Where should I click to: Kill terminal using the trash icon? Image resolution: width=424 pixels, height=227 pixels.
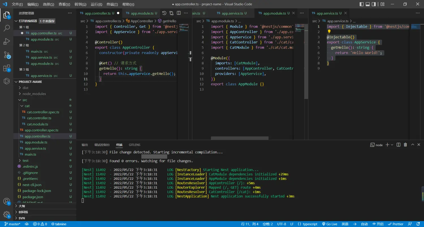(405, 145)
